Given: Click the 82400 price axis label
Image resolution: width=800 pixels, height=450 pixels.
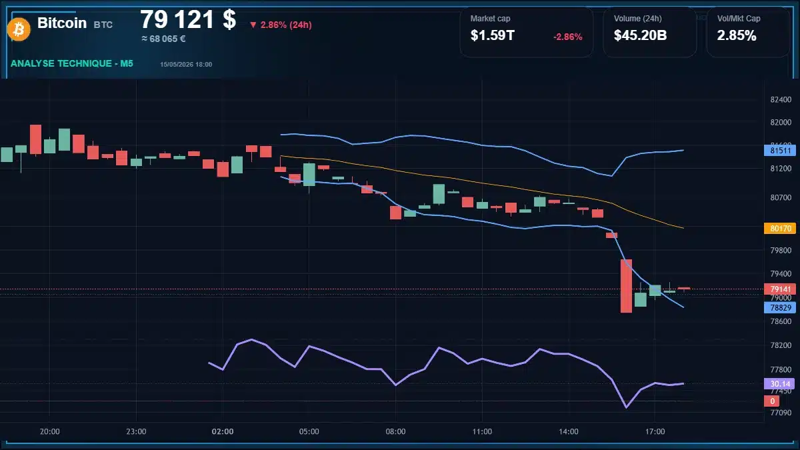Looking at the screenshot, I should click(x=781, y=99).
